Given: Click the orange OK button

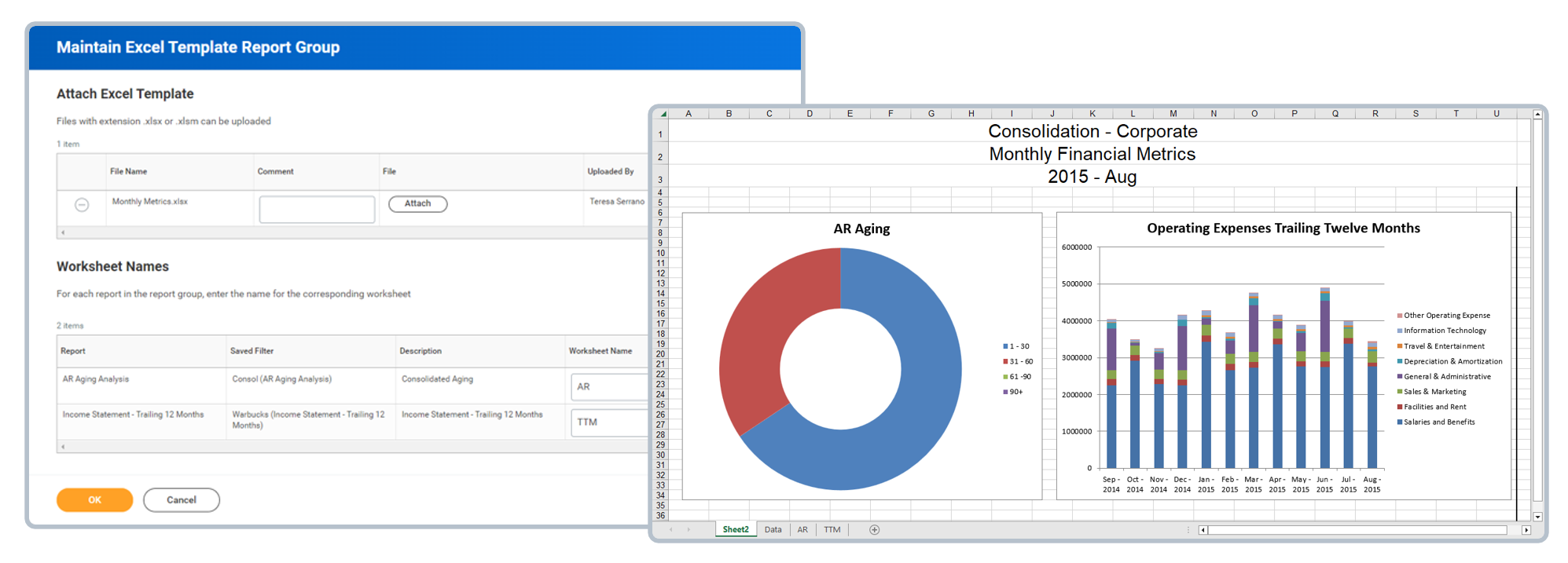Looking at the screenshot, I should pos(94,500).
